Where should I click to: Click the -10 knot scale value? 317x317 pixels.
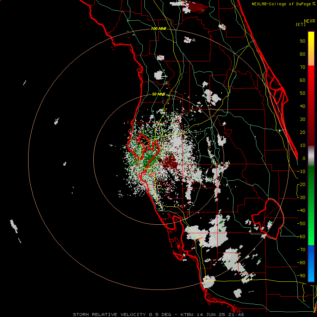(x=301, y=172)
